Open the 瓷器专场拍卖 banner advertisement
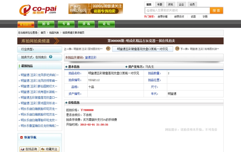Viewport: 241px width, 152px height. coord(96,9)
